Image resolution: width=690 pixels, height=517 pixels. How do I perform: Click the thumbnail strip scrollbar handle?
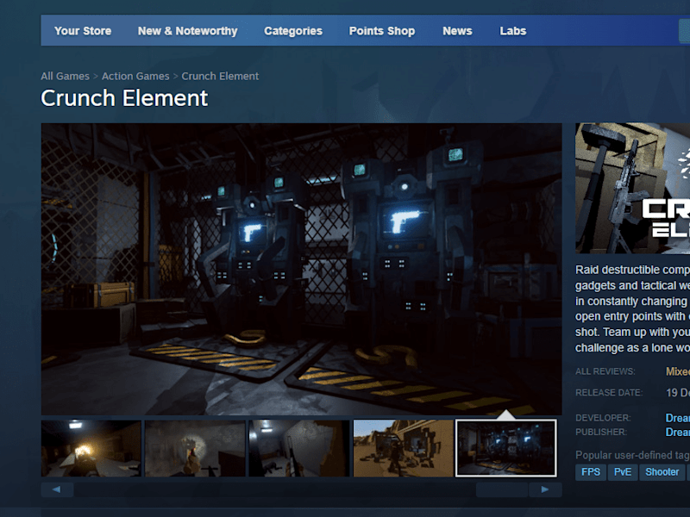502,489
